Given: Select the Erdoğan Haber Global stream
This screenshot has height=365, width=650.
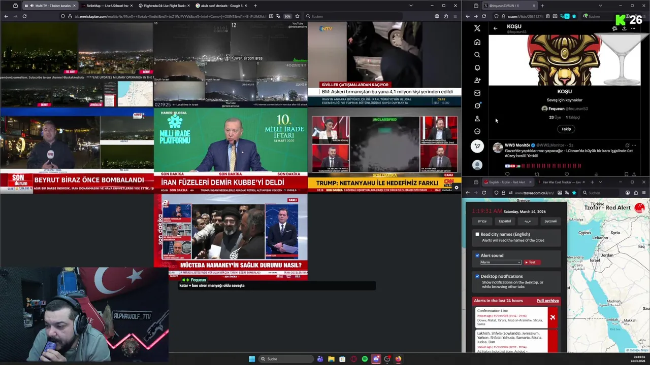Looking at the screenshot, I should (x=231, y=150).
